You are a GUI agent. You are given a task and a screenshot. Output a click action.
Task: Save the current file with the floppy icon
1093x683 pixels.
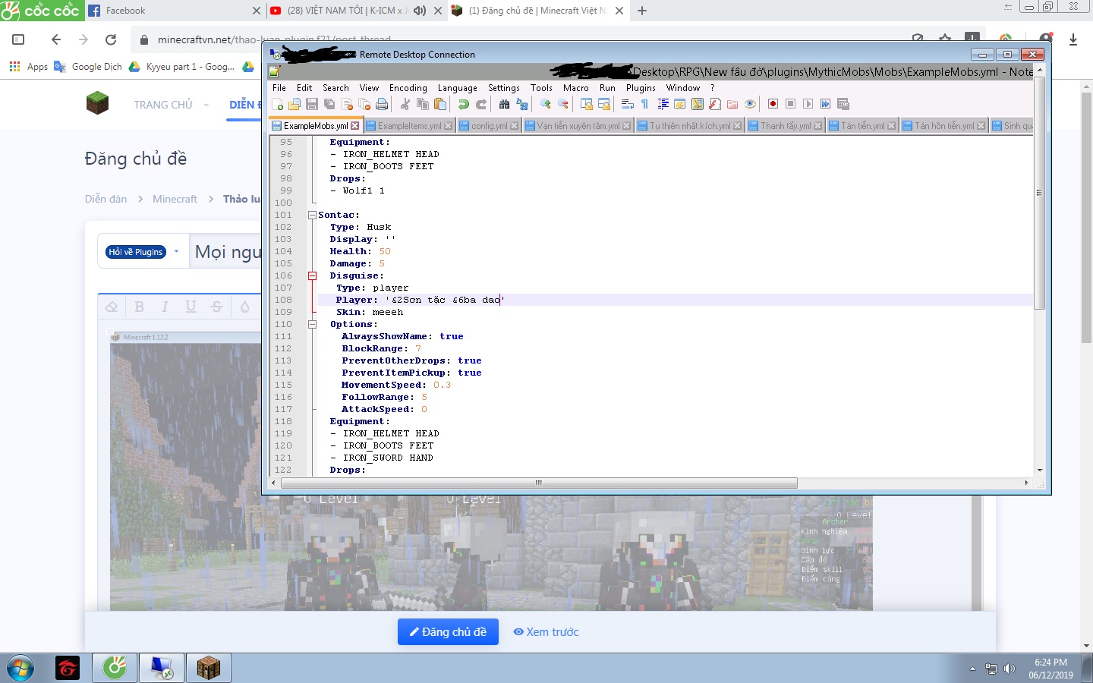[312, 104]
